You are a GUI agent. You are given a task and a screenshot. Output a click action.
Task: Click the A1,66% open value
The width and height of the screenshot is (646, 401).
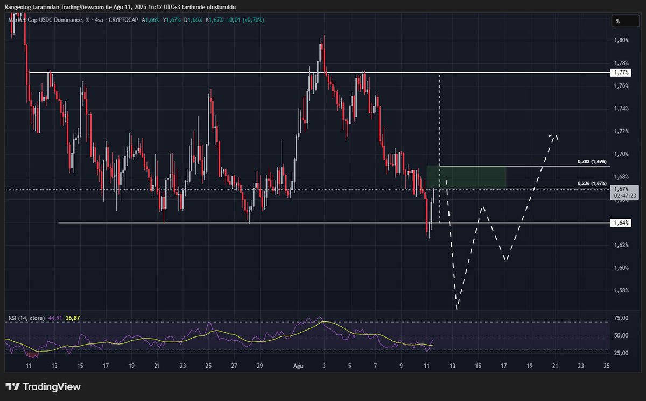click(151, 20)
